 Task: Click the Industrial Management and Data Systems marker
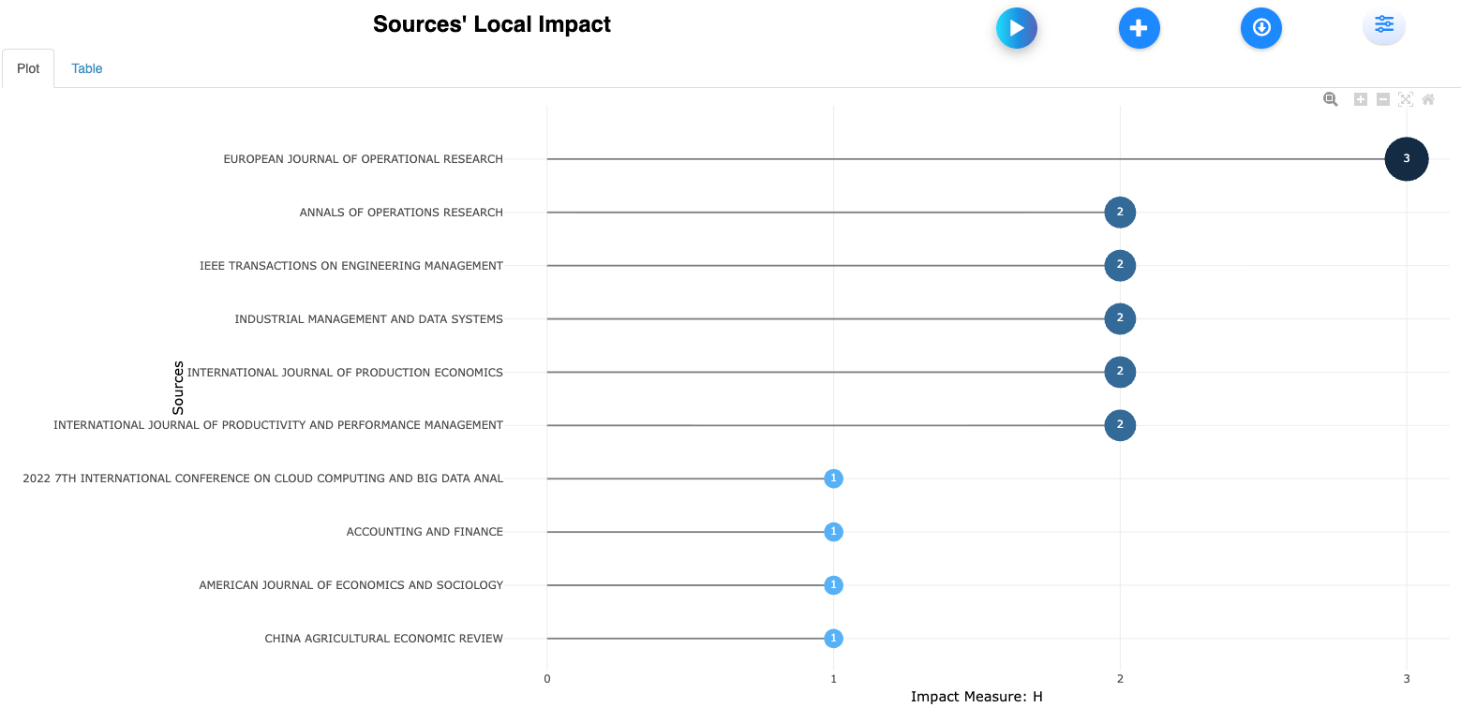pos(1119,319)
